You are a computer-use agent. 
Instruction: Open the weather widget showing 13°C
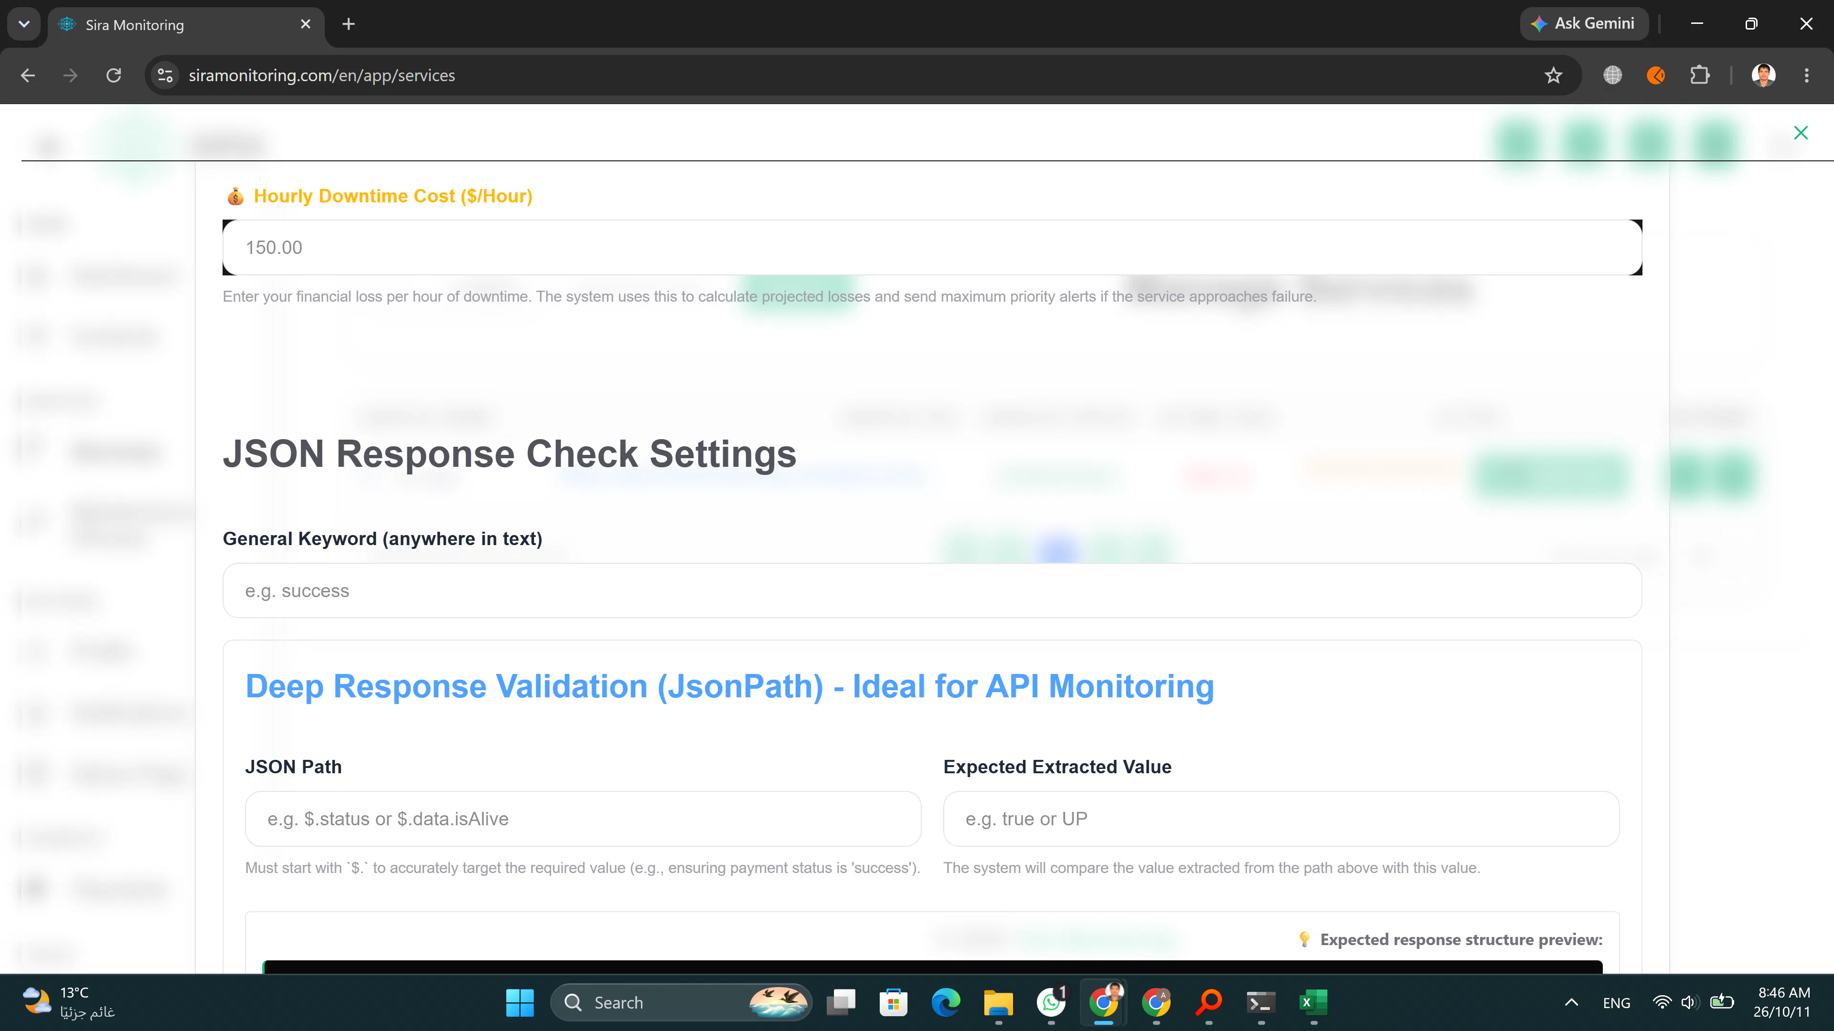point(68,1002)
